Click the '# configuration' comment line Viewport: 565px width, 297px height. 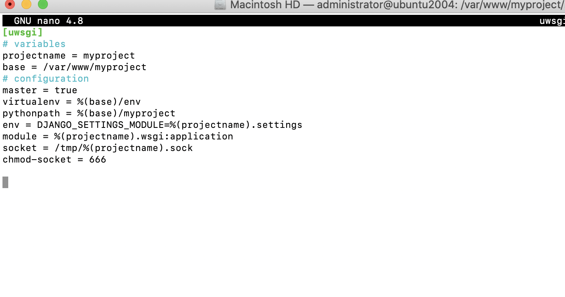(x=46, y=78)
